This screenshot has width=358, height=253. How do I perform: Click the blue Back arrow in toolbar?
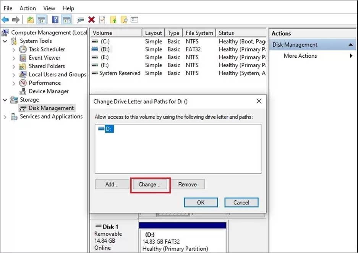(5, 19)
